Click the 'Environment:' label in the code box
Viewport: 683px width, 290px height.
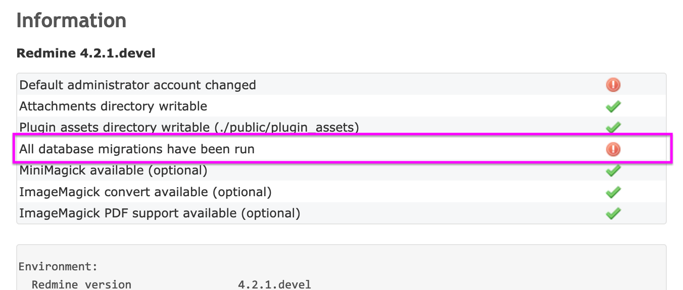click(58, 266)
